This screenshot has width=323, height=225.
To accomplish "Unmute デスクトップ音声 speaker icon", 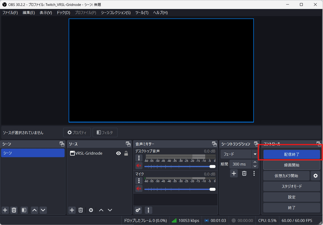I will coord(139,166).
